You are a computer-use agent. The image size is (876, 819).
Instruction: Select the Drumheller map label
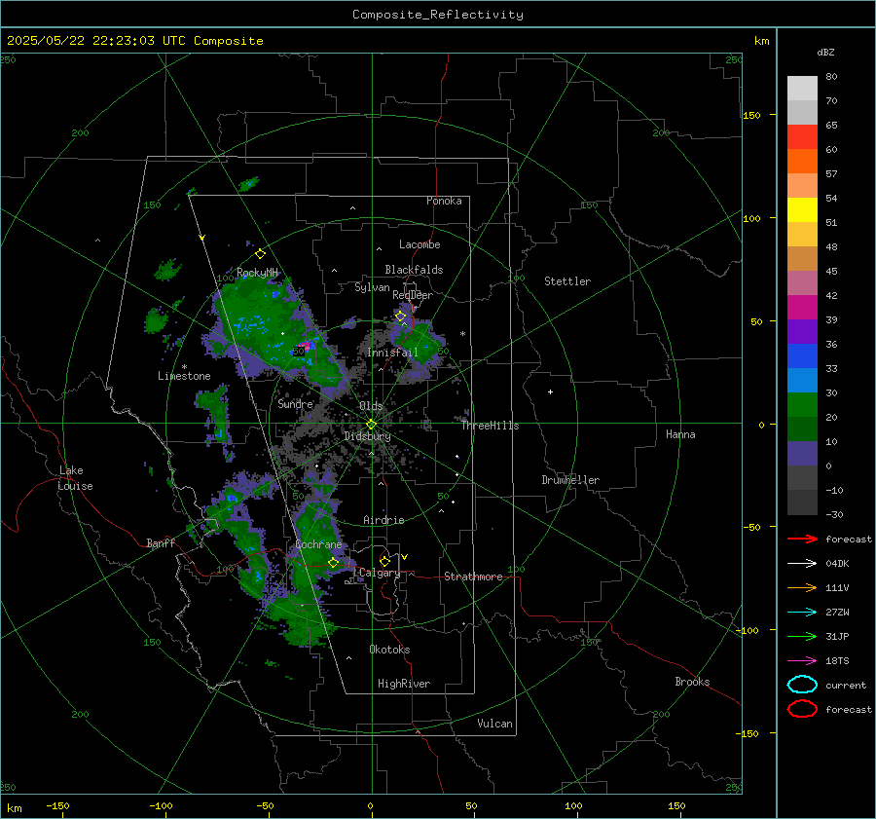(x=570, y=480)
